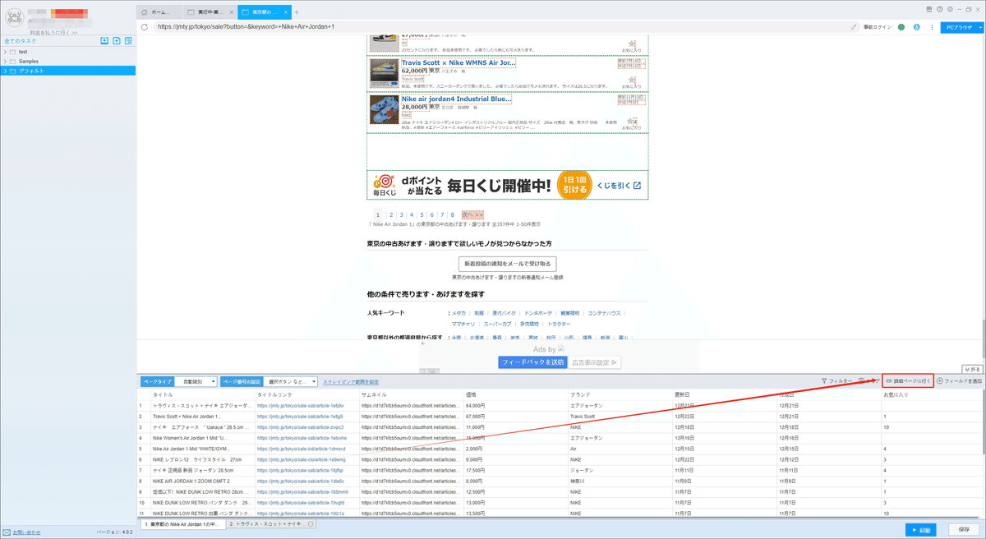Add a new tab with the plus icon

pos(297,12)
